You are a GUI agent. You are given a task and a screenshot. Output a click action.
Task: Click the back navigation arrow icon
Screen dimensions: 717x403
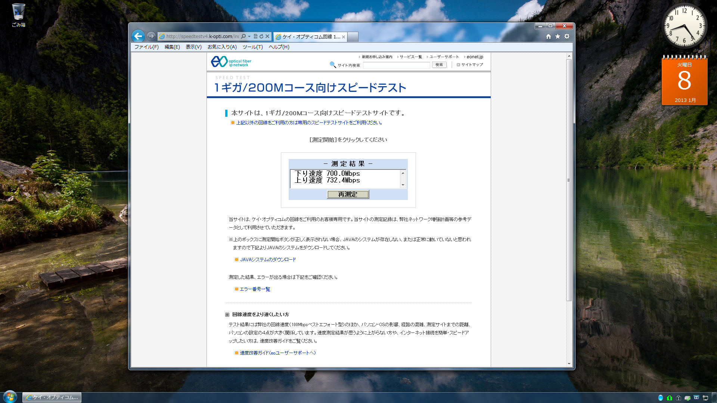tap(139, 37)
